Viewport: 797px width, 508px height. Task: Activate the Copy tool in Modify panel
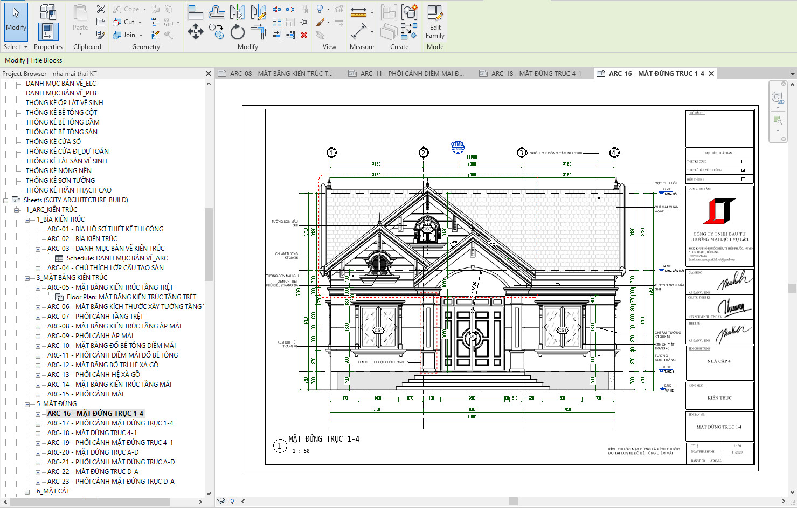(216, 32)
